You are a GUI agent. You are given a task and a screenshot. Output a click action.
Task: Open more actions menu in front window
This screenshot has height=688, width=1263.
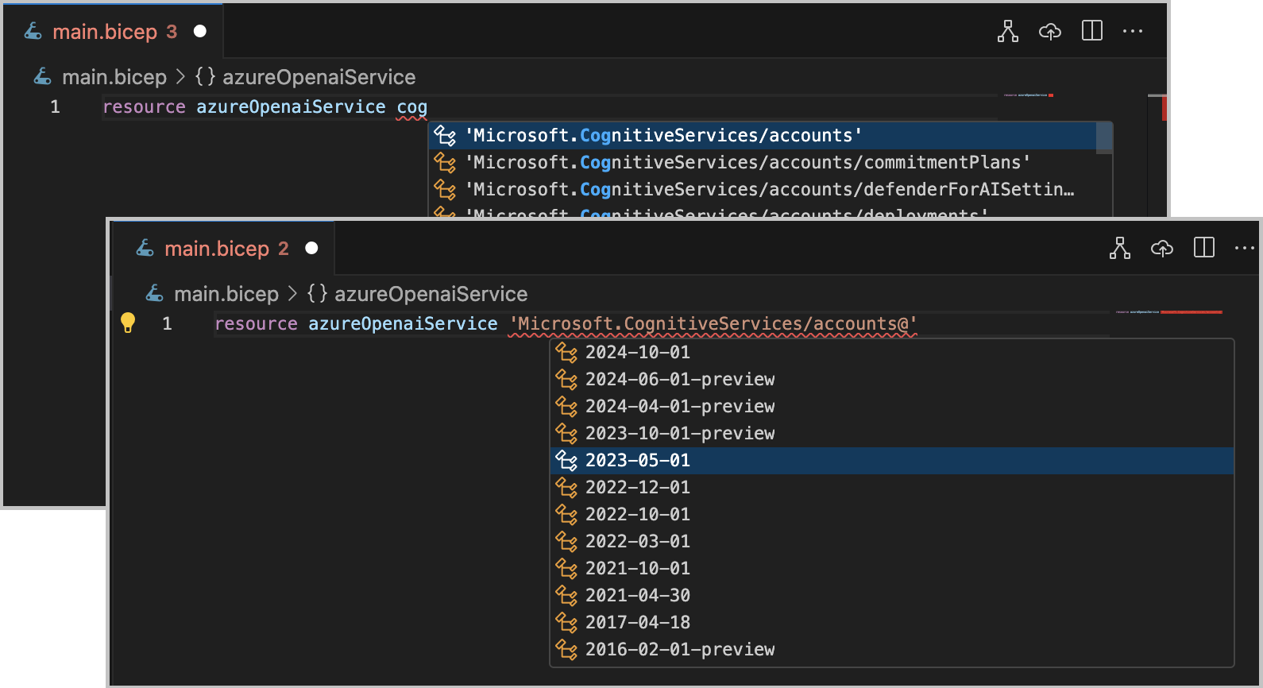[1245, 249]
